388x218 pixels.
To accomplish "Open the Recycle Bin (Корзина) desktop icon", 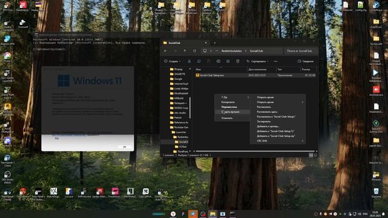I will [376, 193].
